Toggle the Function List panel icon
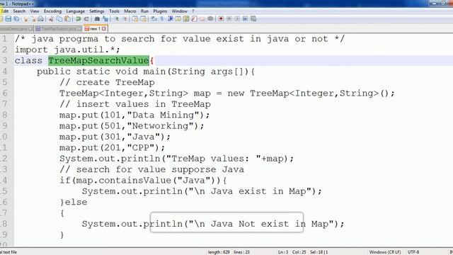This screenshot has height=255, width=453. tap(194, 19)
